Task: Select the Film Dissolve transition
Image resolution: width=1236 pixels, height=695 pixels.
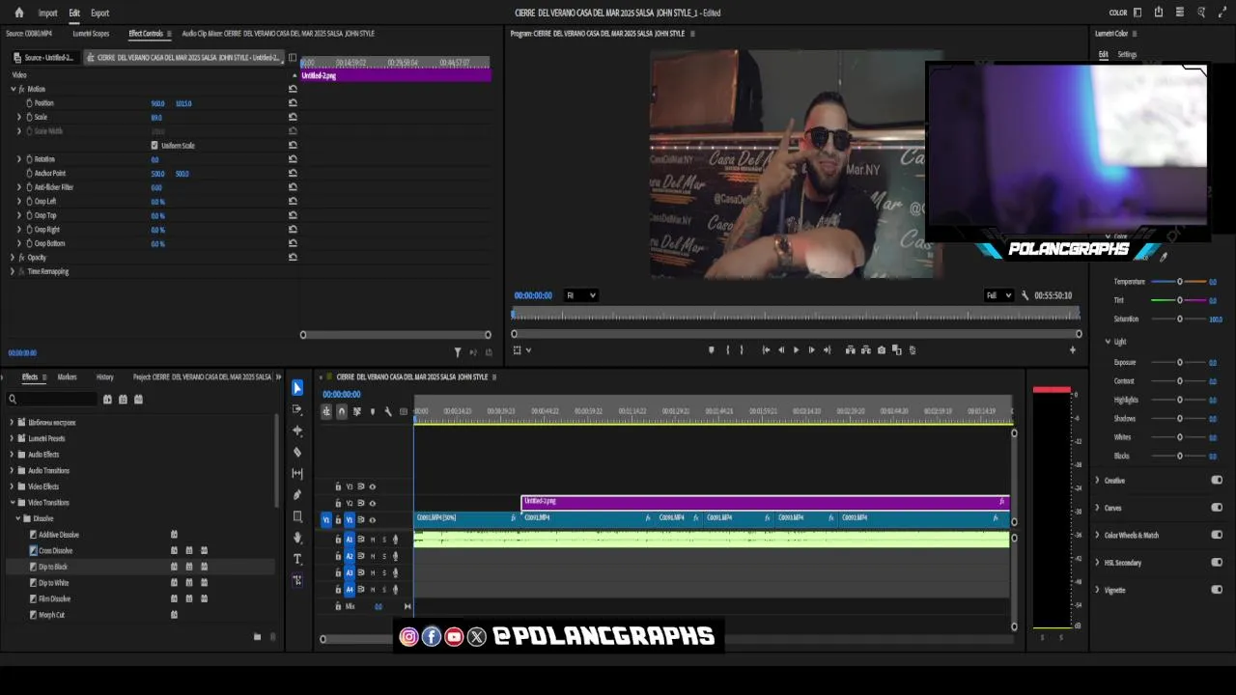Action: tap(54, 598)
